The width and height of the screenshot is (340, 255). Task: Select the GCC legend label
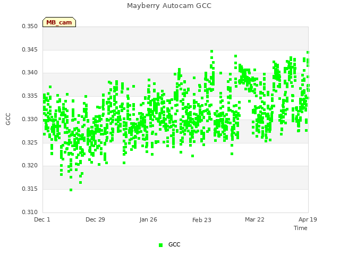(174, 244)
